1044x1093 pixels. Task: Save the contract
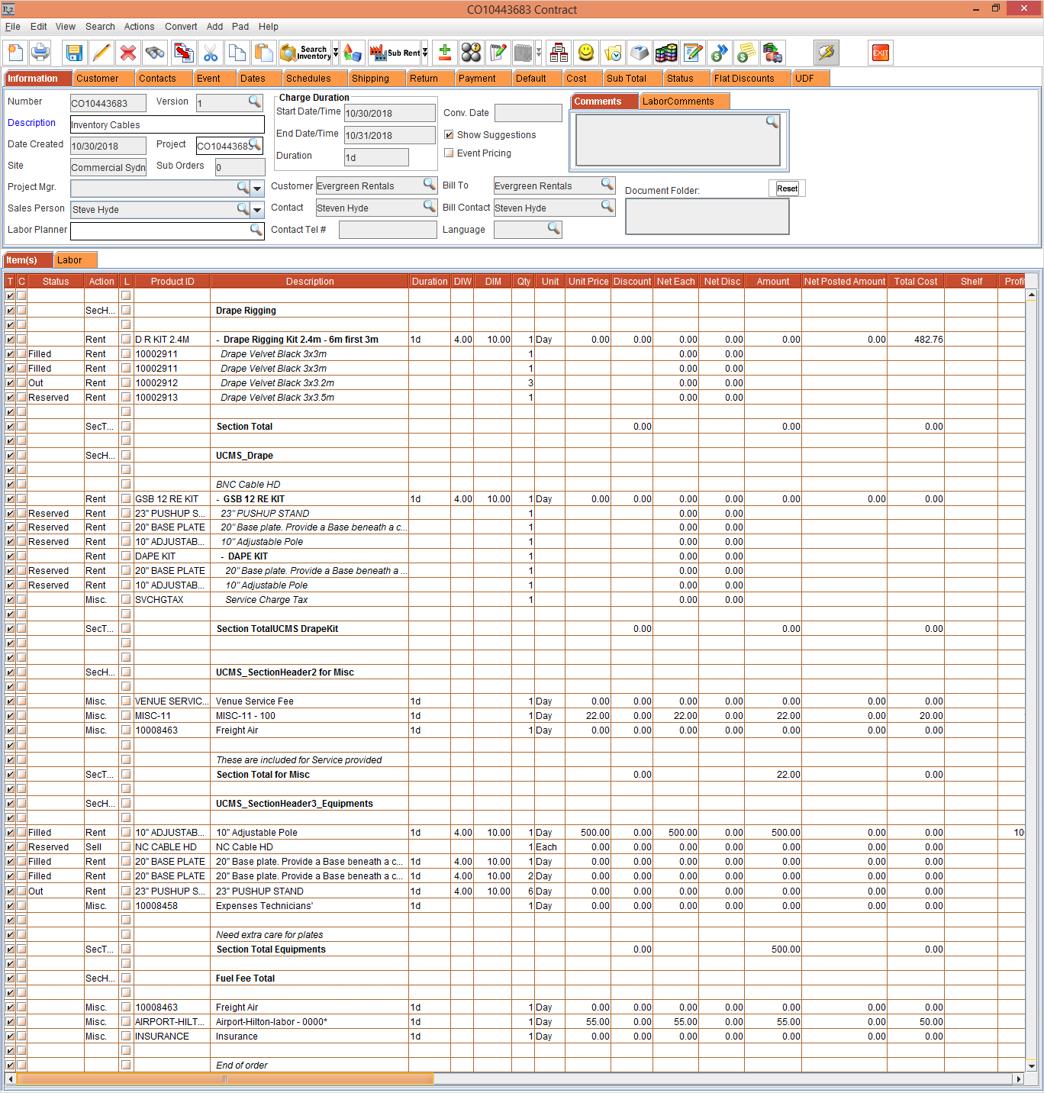[73, 53]
